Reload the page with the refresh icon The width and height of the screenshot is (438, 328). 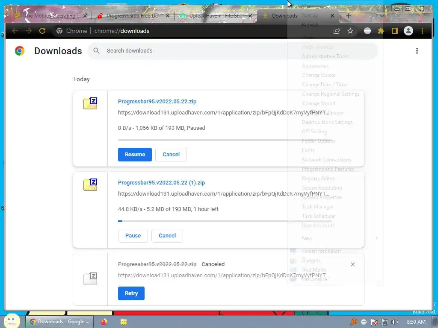coord(42,31)
